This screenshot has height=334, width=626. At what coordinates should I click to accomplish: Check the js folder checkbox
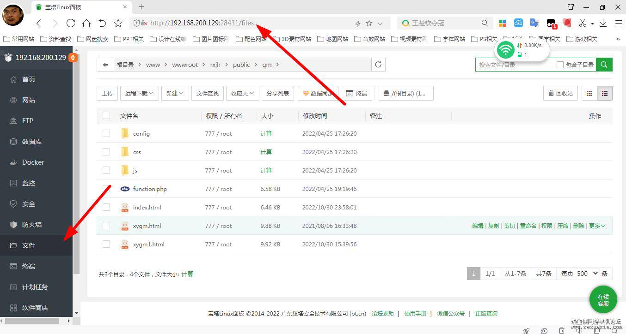[106, 170]
